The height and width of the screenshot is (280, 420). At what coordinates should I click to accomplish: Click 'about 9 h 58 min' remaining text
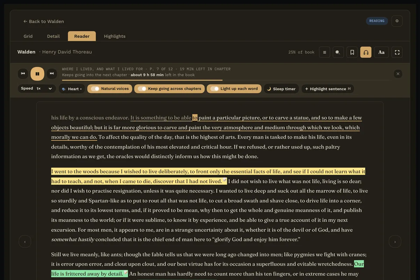coord(147,75)
